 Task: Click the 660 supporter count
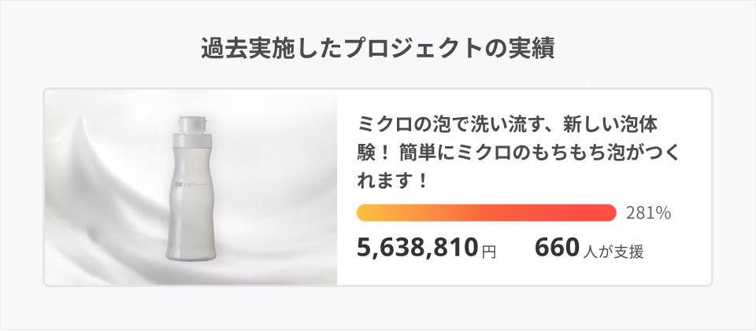coord(557,248)
